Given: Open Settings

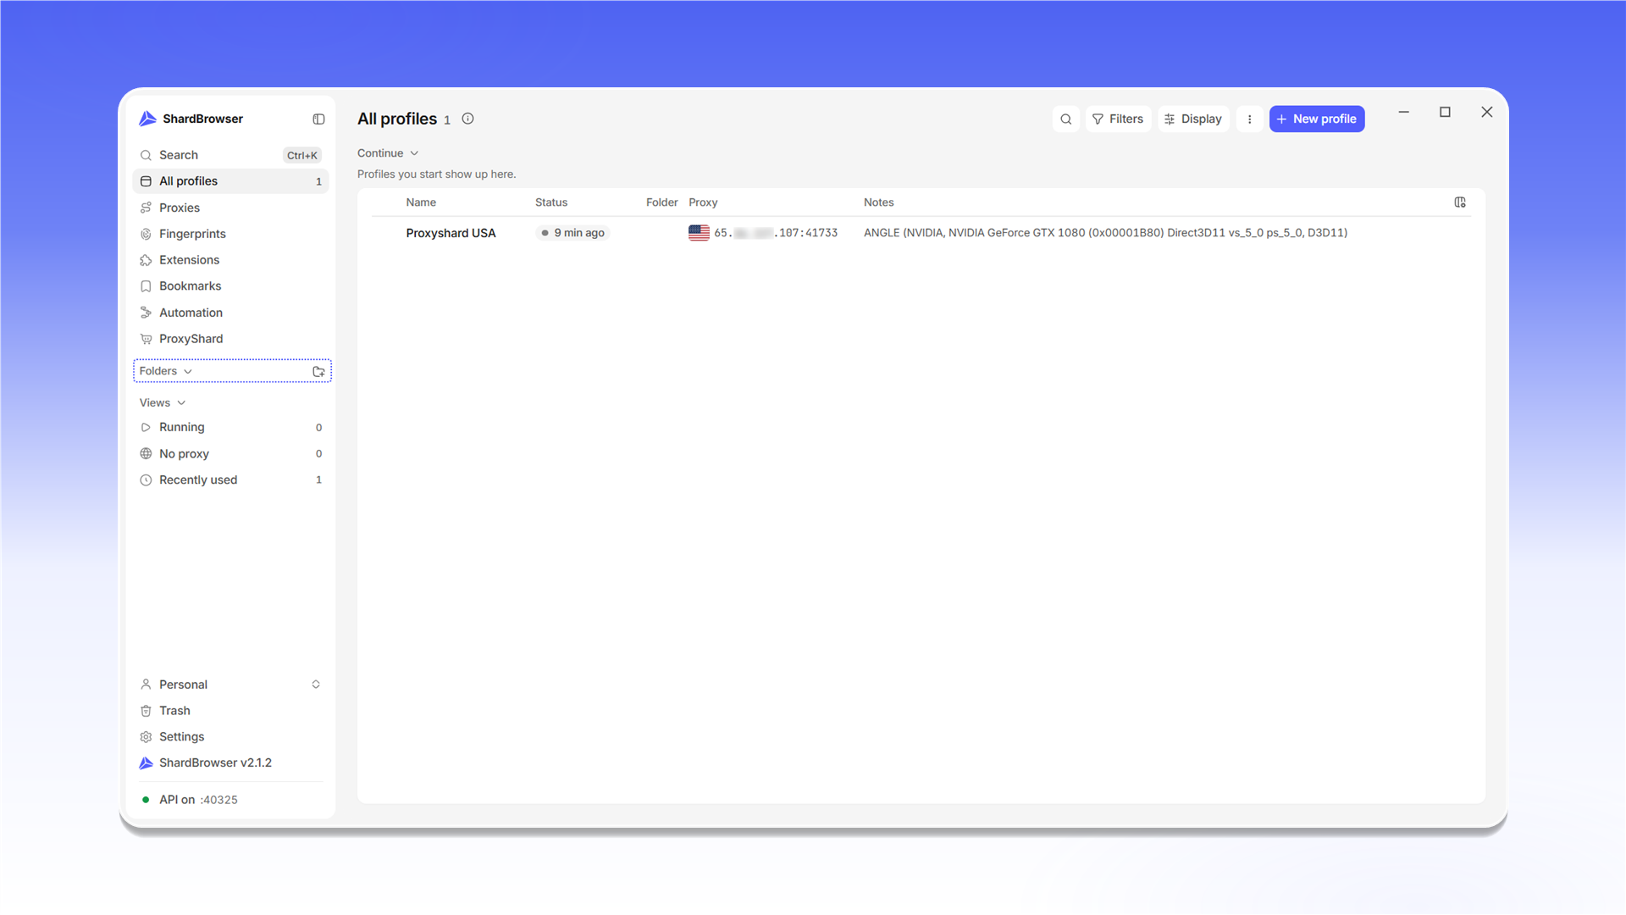Looking at the screenshot, I should pos(230,737).
